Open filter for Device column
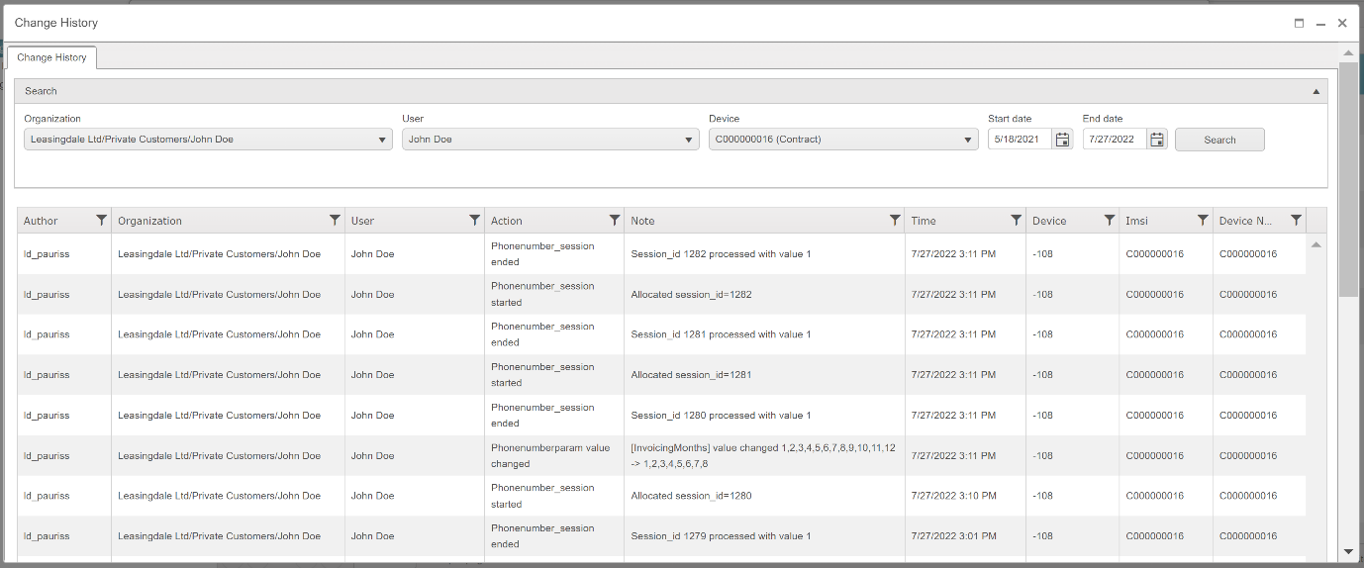 tap(1110, 221)
